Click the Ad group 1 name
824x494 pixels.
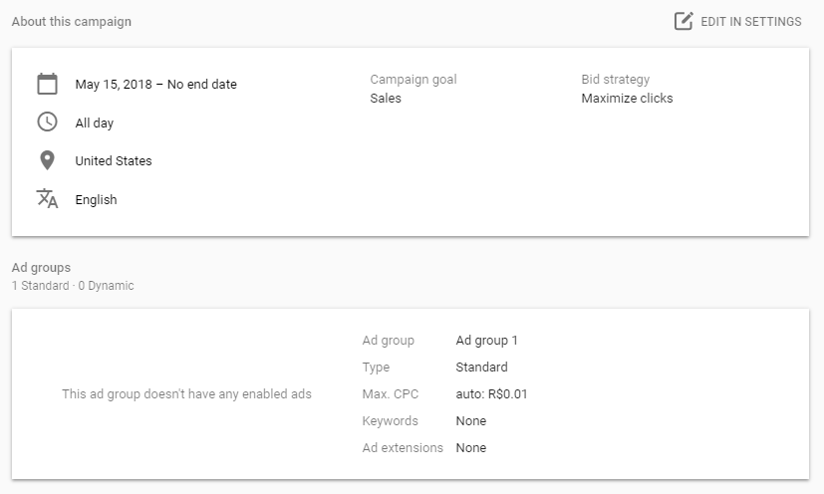(486, 341)
